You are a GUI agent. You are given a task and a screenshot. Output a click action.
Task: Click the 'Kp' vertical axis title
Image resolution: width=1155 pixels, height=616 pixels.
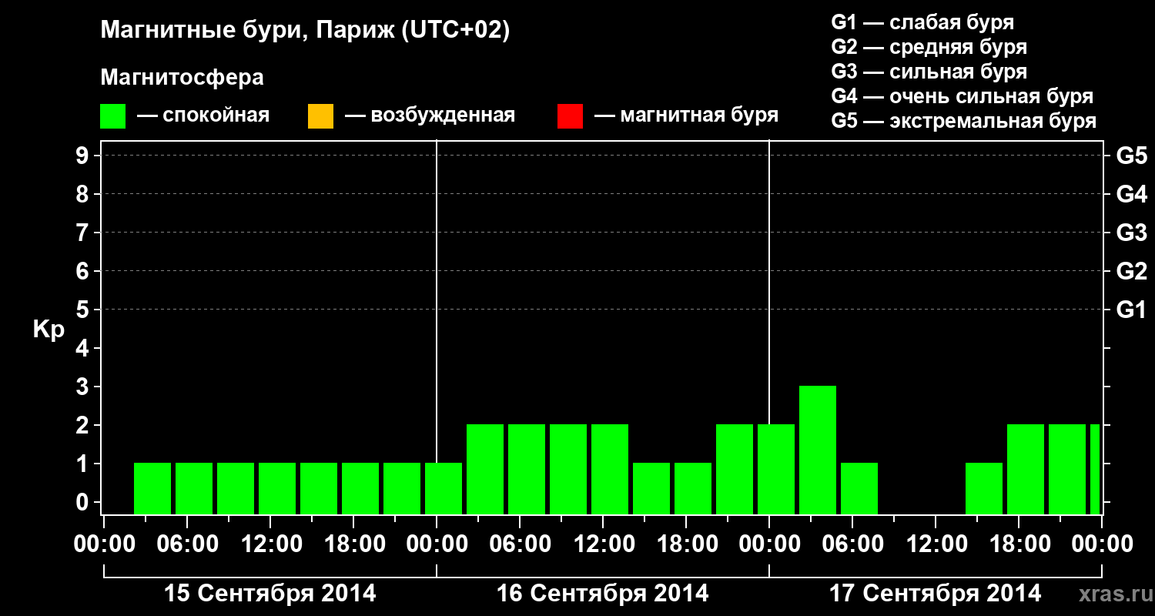49,331
